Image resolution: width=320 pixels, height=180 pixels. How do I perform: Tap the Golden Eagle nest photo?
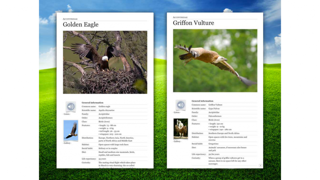105,62
